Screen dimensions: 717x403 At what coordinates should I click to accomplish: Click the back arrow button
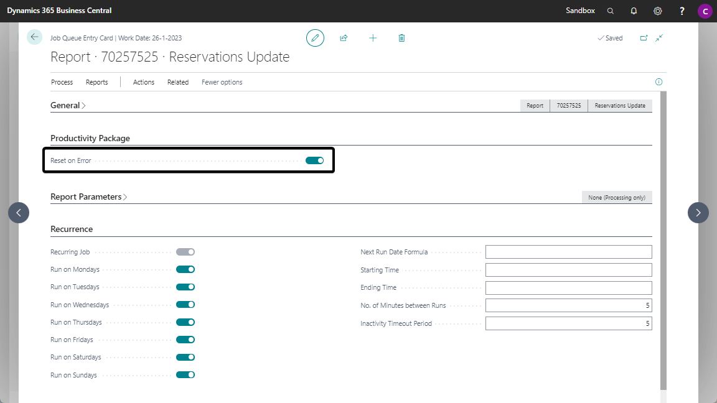point(34,37)
